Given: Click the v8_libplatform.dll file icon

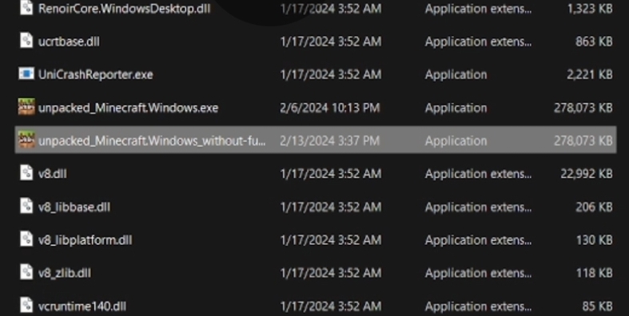Looking at the screenshot, I should (x=26, y=239).
